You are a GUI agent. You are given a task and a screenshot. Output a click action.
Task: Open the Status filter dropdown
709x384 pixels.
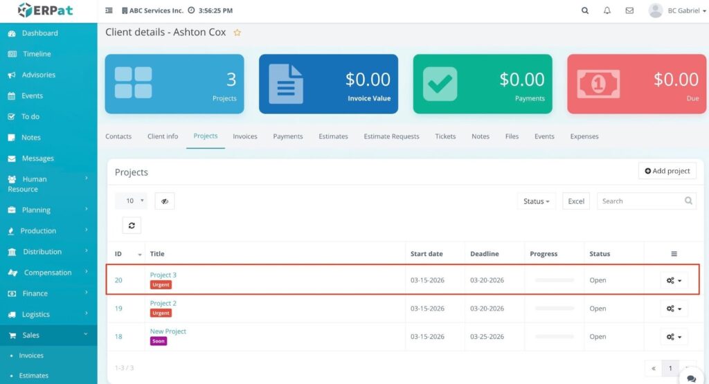coord(536,201)
